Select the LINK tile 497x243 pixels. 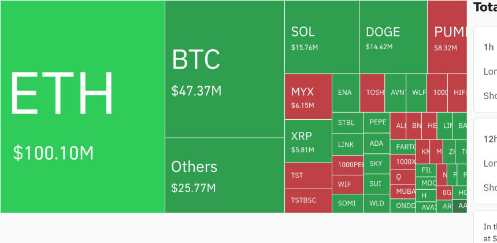(x=347, y=144)
